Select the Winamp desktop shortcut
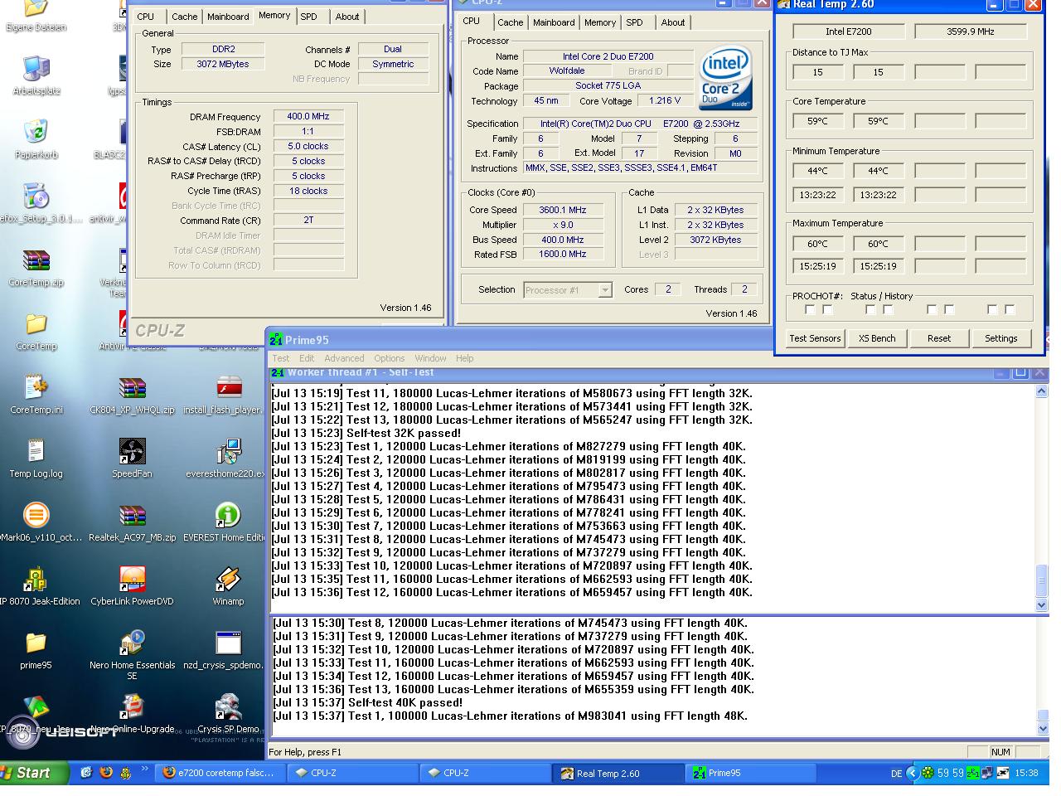This screenshot has width=1061, height=796. (x=228, y=585)
